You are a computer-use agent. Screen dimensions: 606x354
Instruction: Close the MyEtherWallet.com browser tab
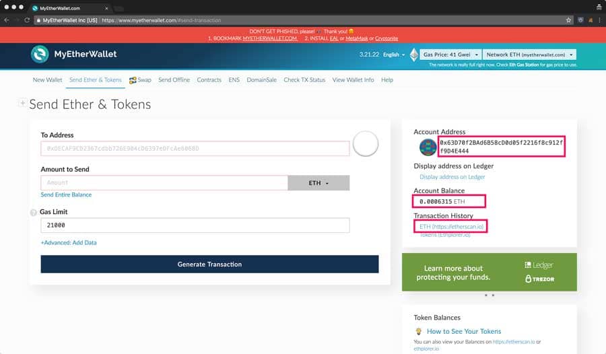(106, 8)
